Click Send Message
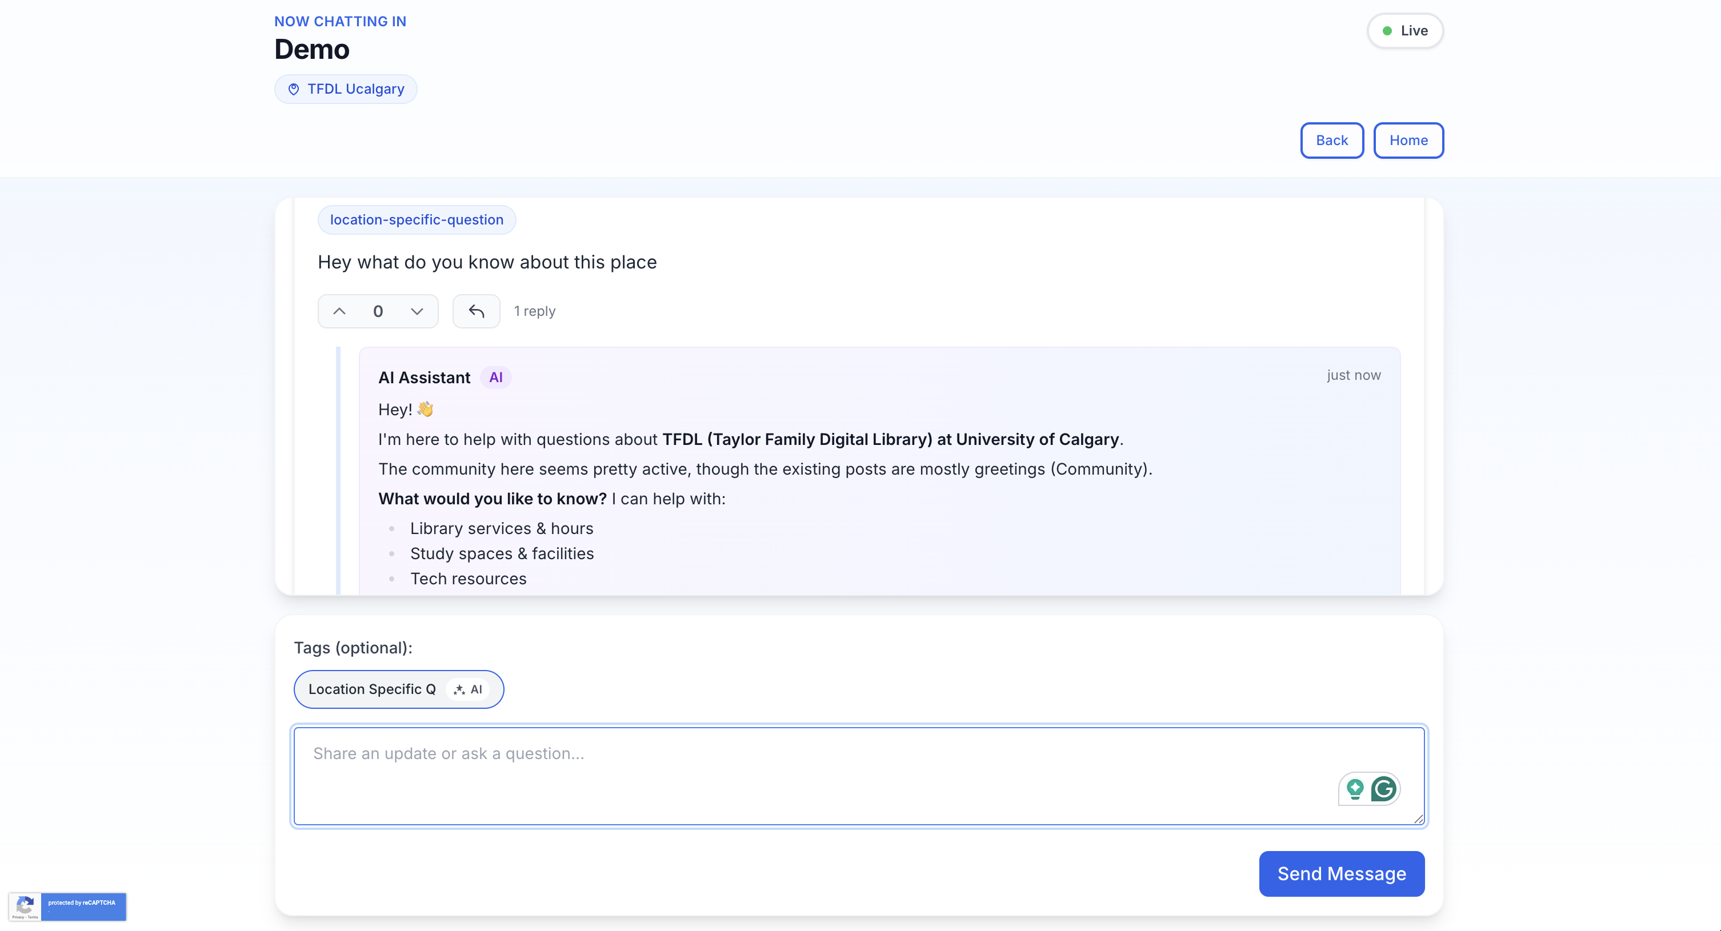 (1342, 873)
